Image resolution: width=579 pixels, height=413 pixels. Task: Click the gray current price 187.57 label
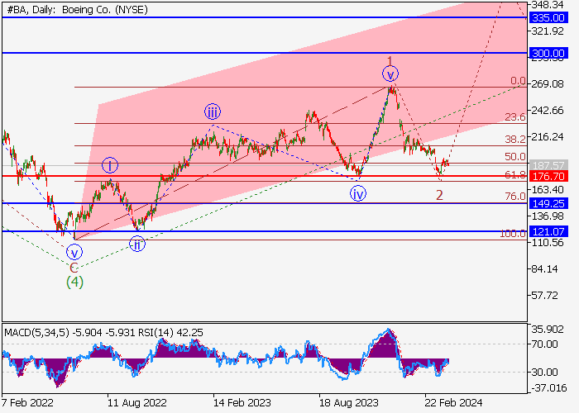pyautogui.click(x=548, y=165)
